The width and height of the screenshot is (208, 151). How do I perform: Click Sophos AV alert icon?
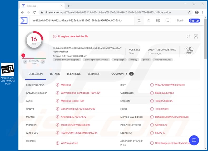click(152, 133)
